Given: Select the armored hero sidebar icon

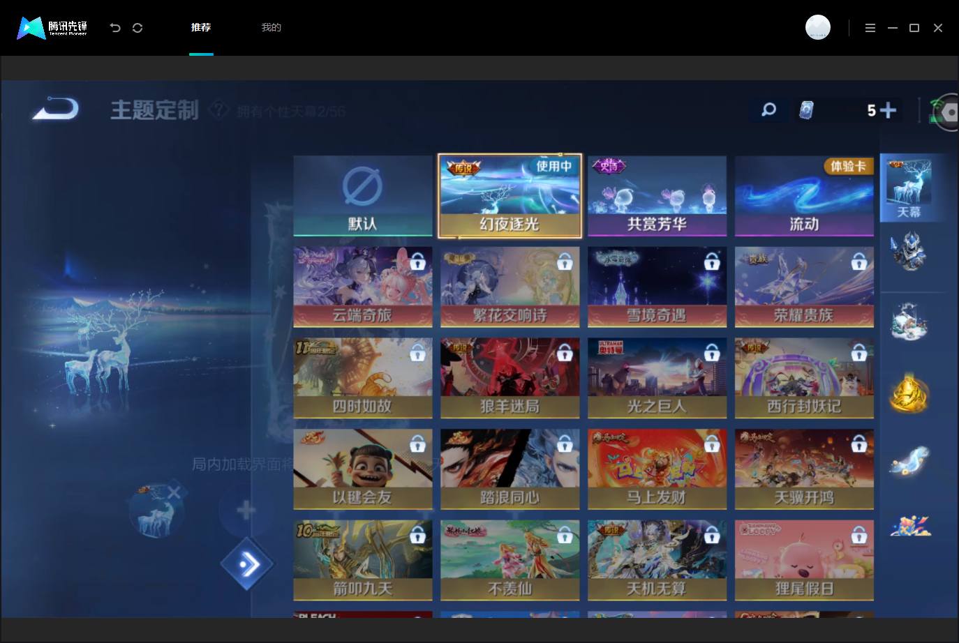Looking at the screenshot, I should [x=909, y=250].
